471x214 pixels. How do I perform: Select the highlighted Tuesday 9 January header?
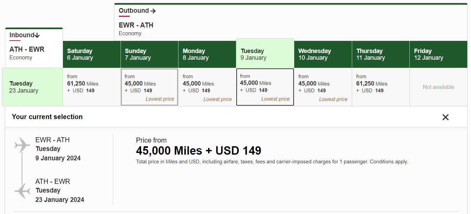tap(265, 53)
